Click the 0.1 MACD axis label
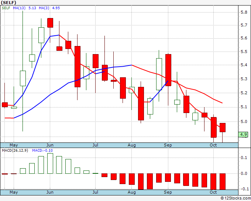 [x=244, y=158]
